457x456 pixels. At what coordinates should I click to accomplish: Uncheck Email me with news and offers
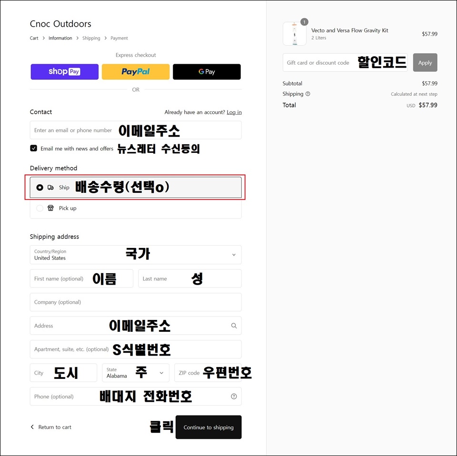click(33, 149)
